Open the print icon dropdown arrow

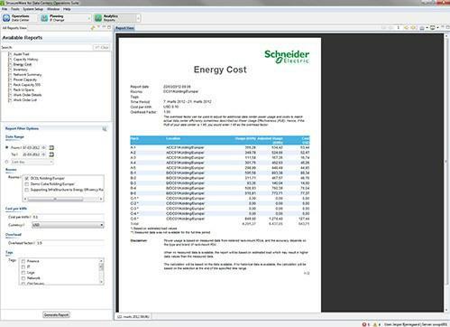(x=437, y=28)
